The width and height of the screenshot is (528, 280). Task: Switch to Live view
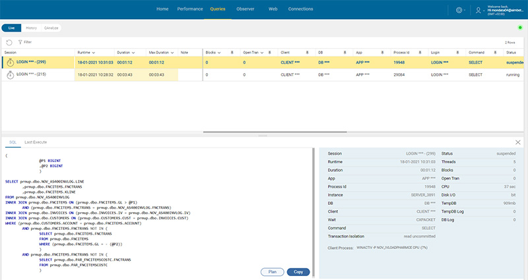(x=11, y=28)
